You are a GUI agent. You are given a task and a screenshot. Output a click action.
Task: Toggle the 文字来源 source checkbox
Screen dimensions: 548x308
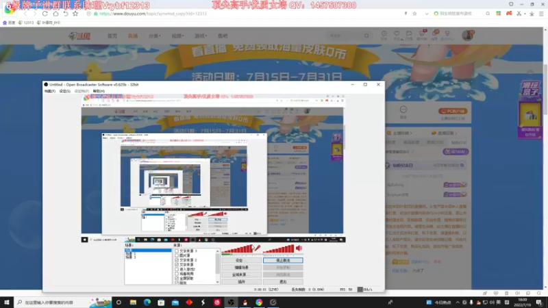(177, 264)
